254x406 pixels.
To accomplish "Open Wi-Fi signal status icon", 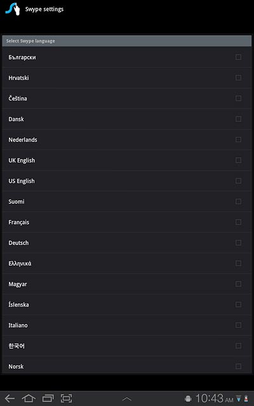I will tap(239, 399).
